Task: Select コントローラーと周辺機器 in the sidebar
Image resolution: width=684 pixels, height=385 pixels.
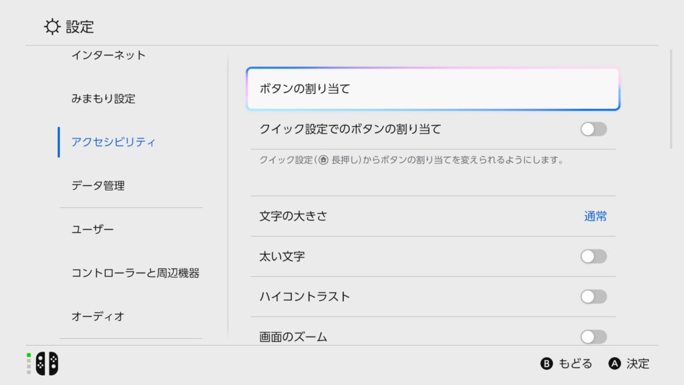Action: click(x=136, y=273)
